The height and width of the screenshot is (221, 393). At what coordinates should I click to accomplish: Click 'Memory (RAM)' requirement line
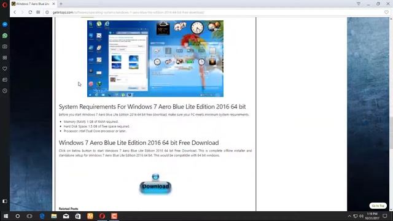click(x=91, y=122)
